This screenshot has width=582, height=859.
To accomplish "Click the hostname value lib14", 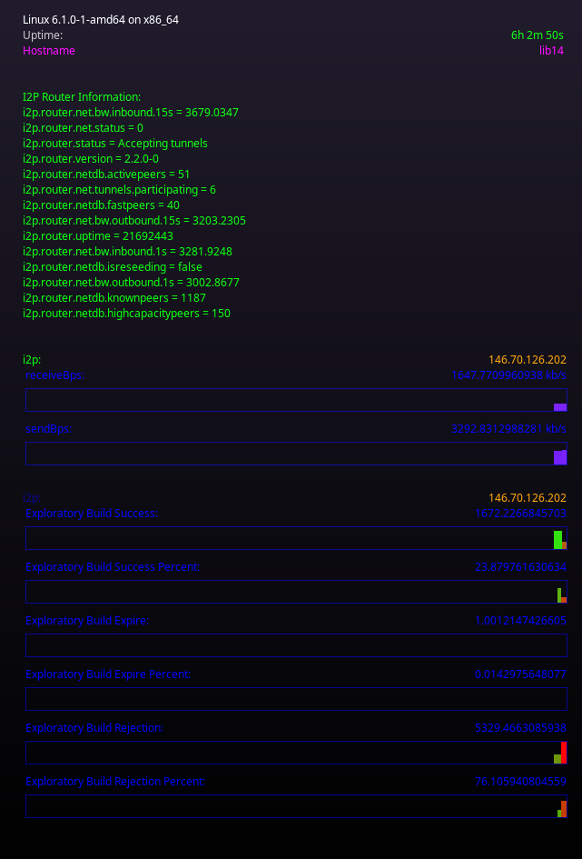I will [x=551, y=50].
